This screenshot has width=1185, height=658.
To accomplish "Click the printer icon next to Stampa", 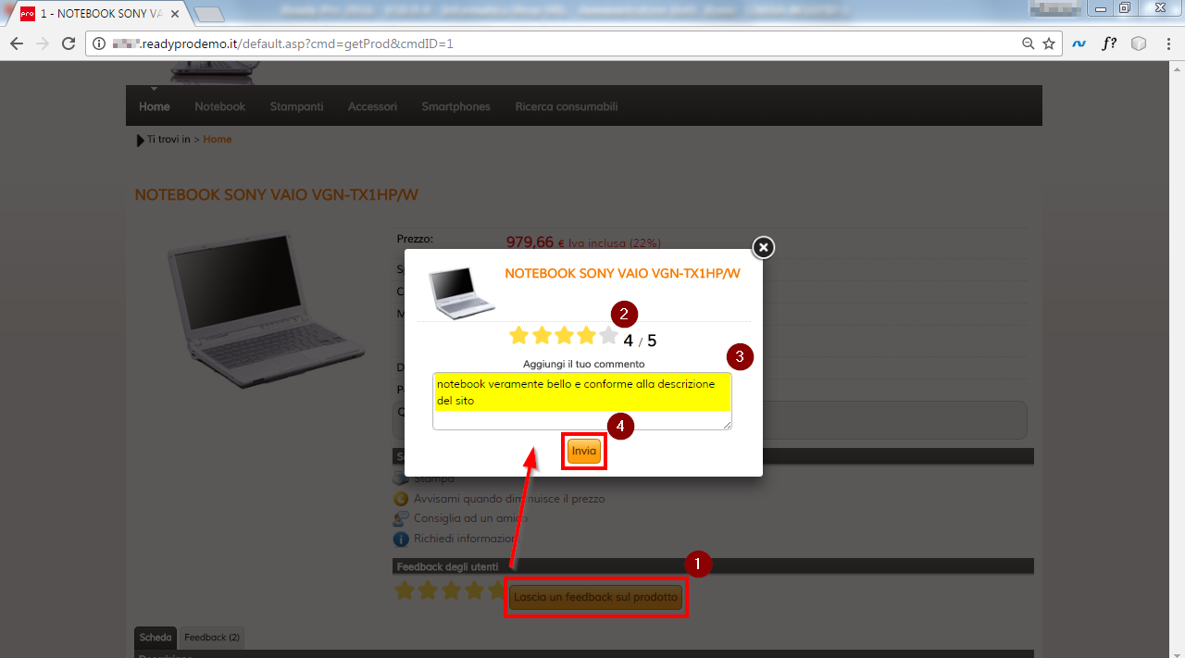I will 401,478.
